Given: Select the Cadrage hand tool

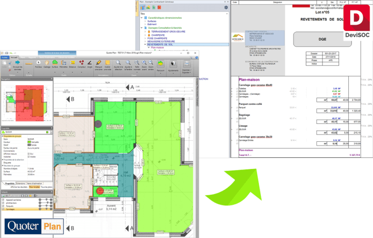Looking at the screenshot, I should click(x=47, y=64).
